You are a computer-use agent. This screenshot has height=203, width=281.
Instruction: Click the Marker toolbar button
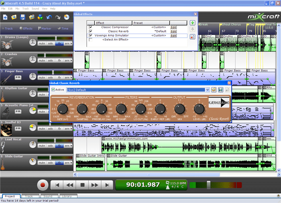pos(45,28)
